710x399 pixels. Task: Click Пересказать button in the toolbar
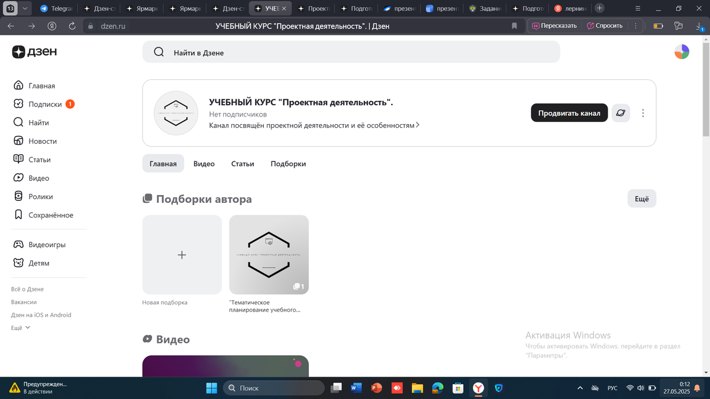pyautogui.click(x=554, y=26)
